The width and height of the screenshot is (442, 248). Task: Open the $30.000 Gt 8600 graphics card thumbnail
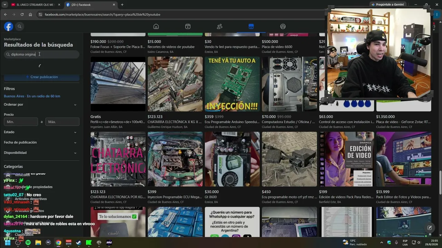point(232,159)
